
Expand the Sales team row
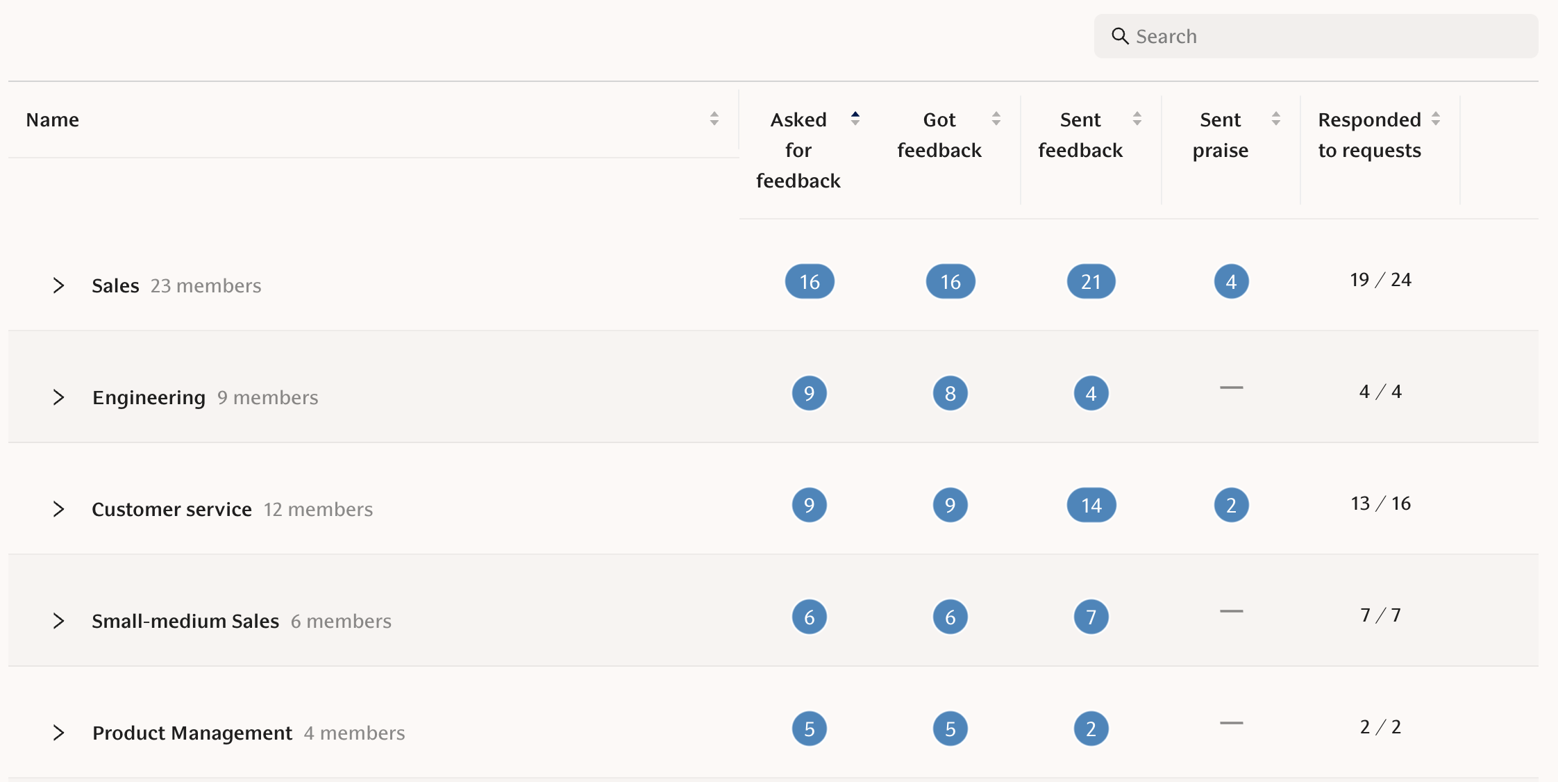point(59,285)
